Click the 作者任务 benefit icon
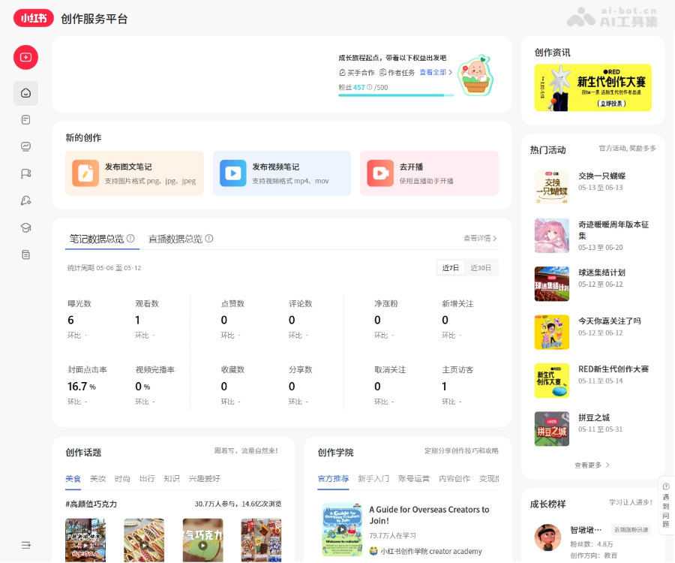Screen dimensions: 675x563 382,72
